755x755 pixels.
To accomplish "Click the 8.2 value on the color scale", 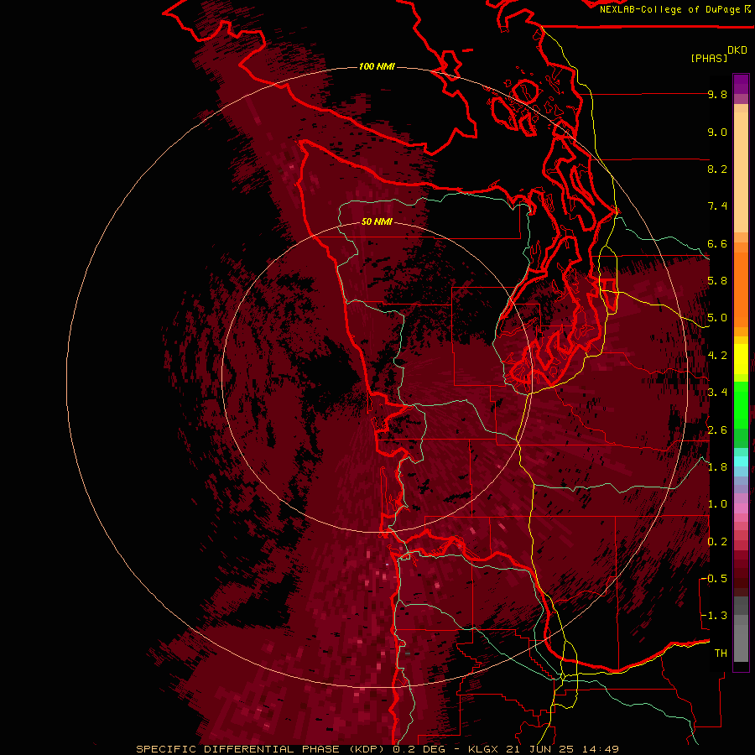I will pyautogui.click(x=717, y=169).
